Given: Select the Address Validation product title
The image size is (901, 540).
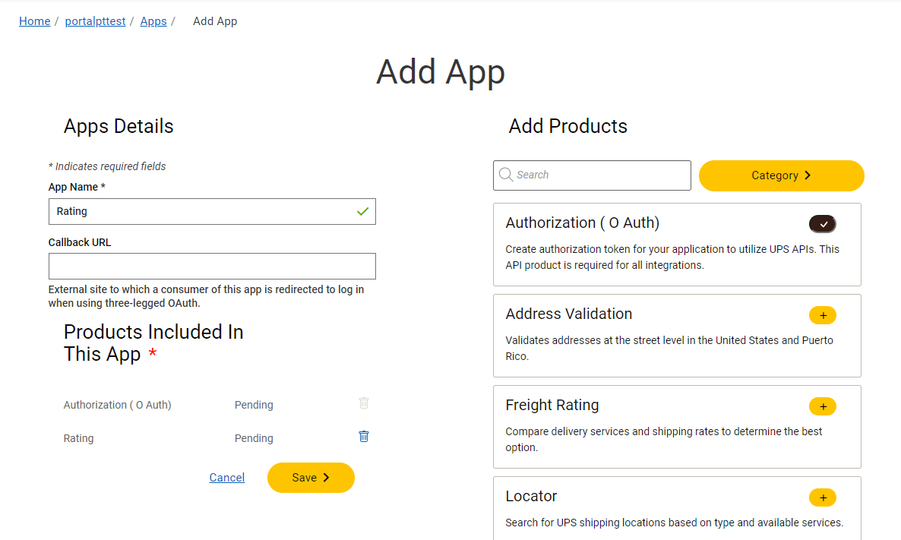Looking at the screenshot, I should (569, 314).
